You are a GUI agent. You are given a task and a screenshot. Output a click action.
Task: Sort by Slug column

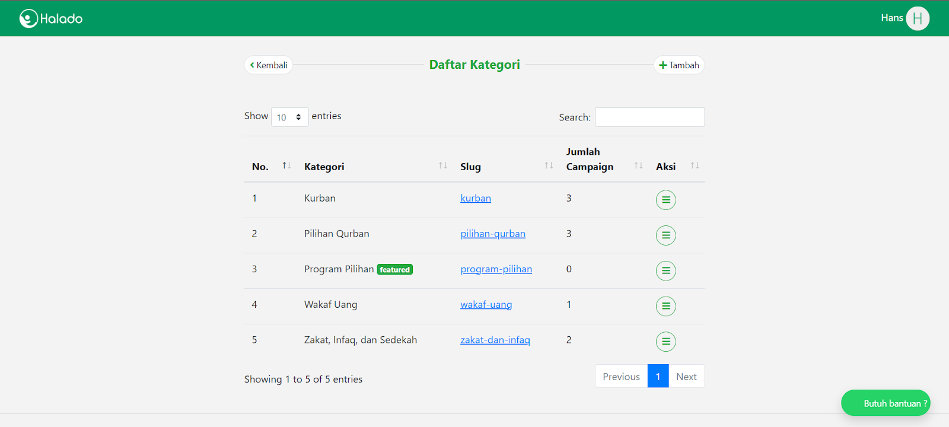coord(549,165)
